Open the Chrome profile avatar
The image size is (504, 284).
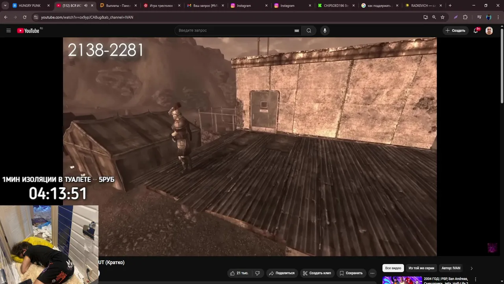tap(489, 17)
